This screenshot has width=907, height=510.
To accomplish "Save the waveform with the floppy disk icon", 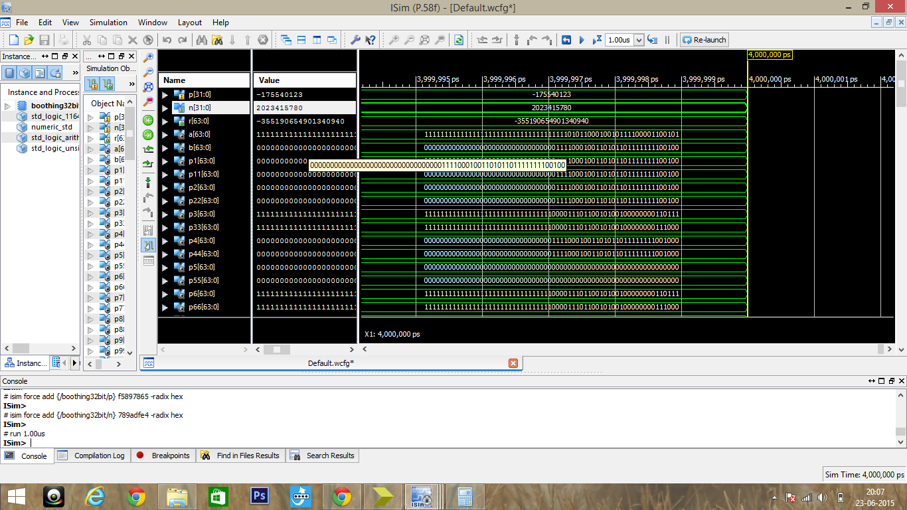I will (43, 40).
